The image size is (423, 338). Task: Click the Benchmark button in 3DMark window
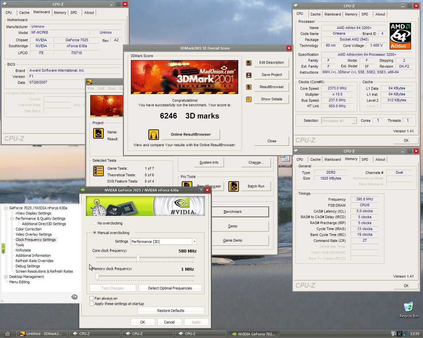[x=240, y=212]
